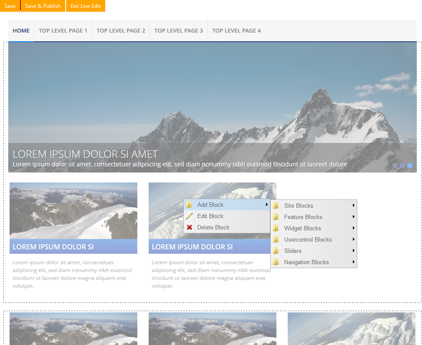Viewport: 422px width, 345px height.
Task: Open the TOP LEVEL PAGE 4 tab
Action: tap(236, 31)
